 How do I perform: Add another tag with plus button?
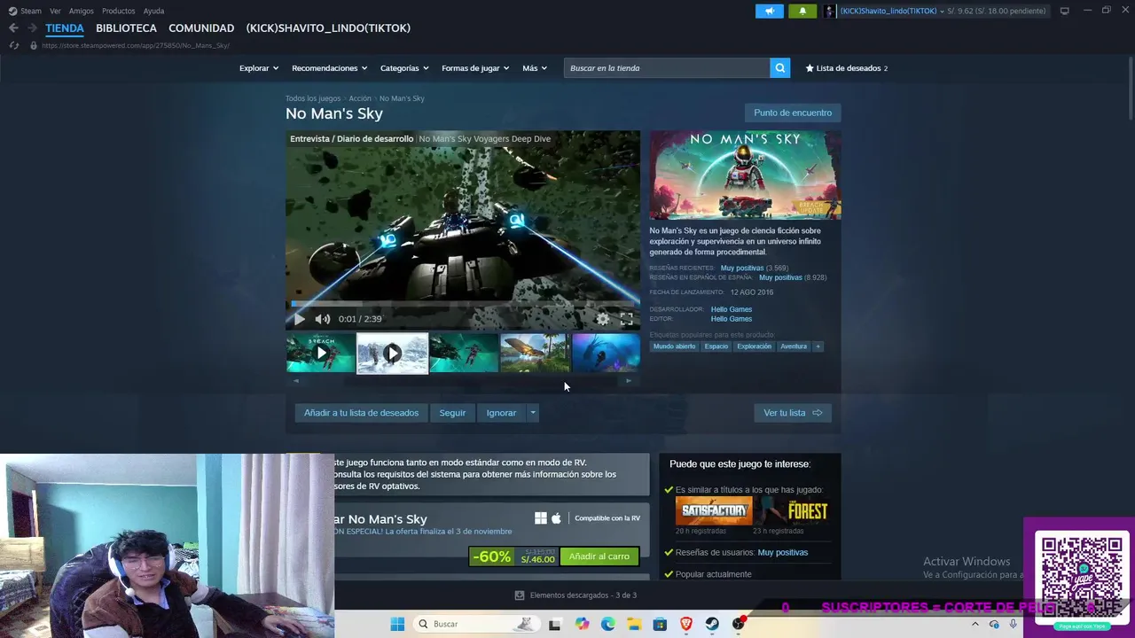point(818,346)
